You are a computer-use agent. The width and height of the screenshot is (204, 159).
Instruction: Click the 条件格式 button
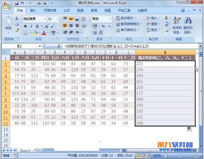tap(126, 18)
